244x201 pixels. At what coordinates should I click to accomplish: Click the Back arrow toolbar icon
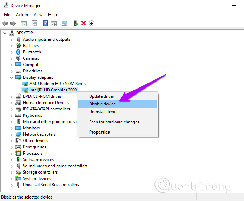[x=5, y=24]
